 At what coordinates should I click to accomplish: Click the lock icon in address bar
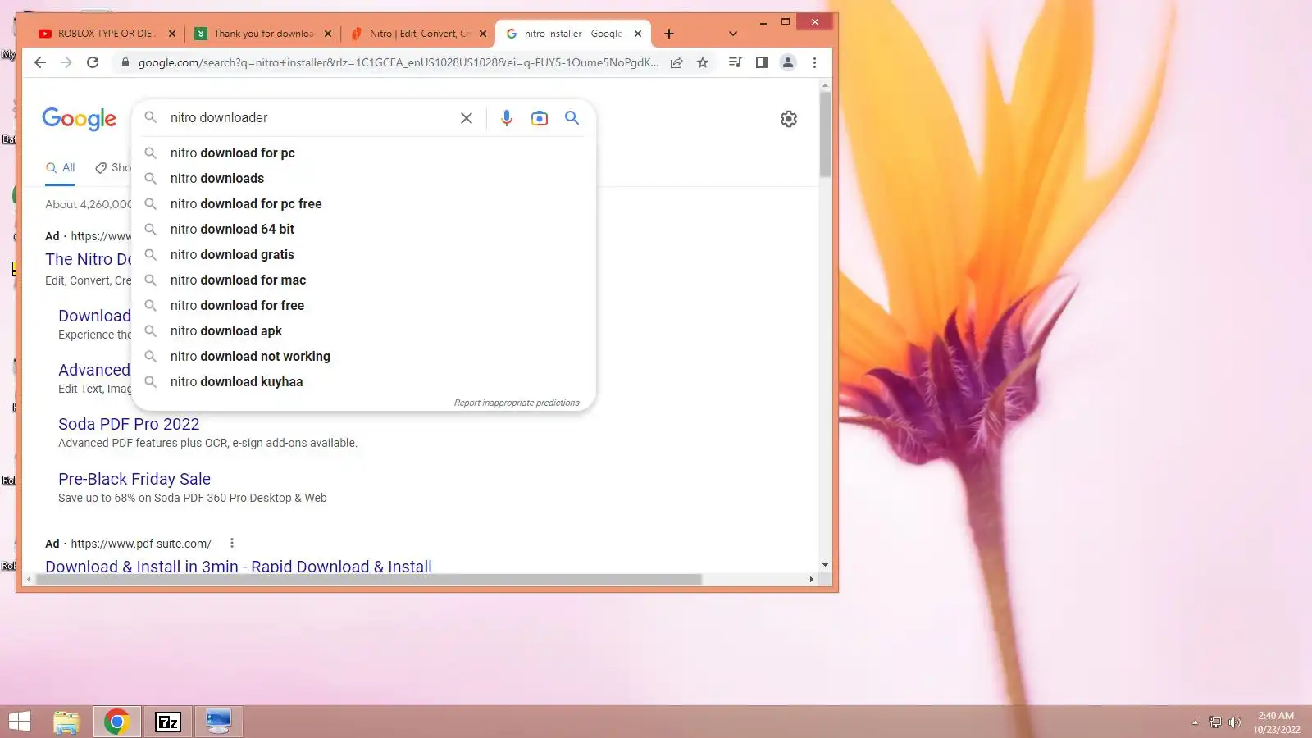point(125,62)
